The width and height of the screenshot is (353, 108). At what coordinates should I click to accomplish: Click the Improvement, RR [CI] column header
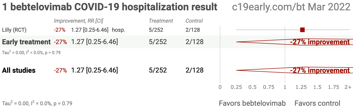(78, 21)
